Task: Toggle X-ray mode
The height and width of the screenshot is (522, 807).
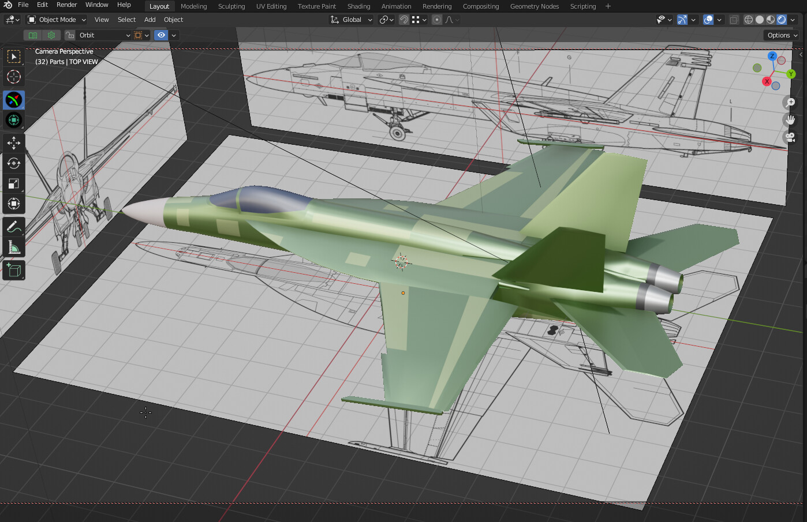Action: click(x=734, y=20)
